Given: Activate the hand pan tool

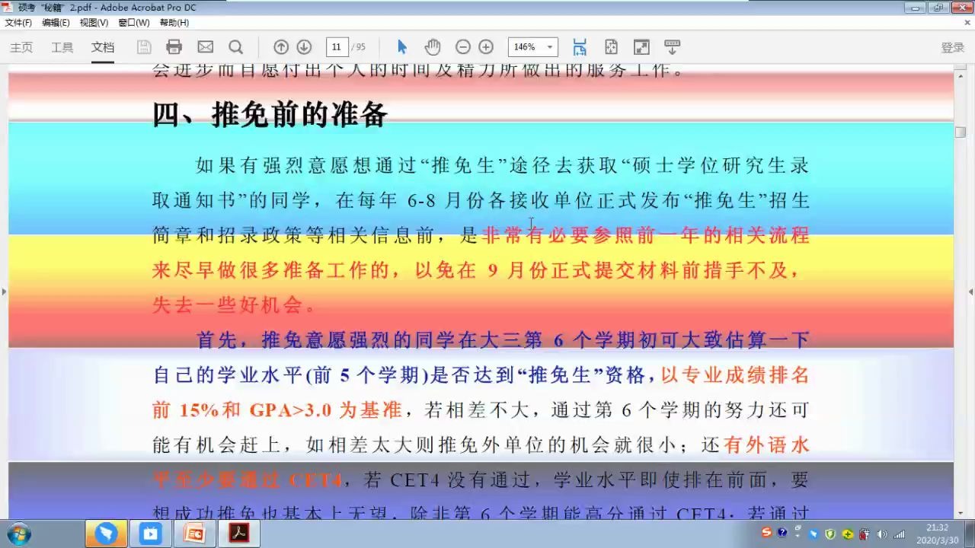Looking at the screenshot, I should point(433,47).
